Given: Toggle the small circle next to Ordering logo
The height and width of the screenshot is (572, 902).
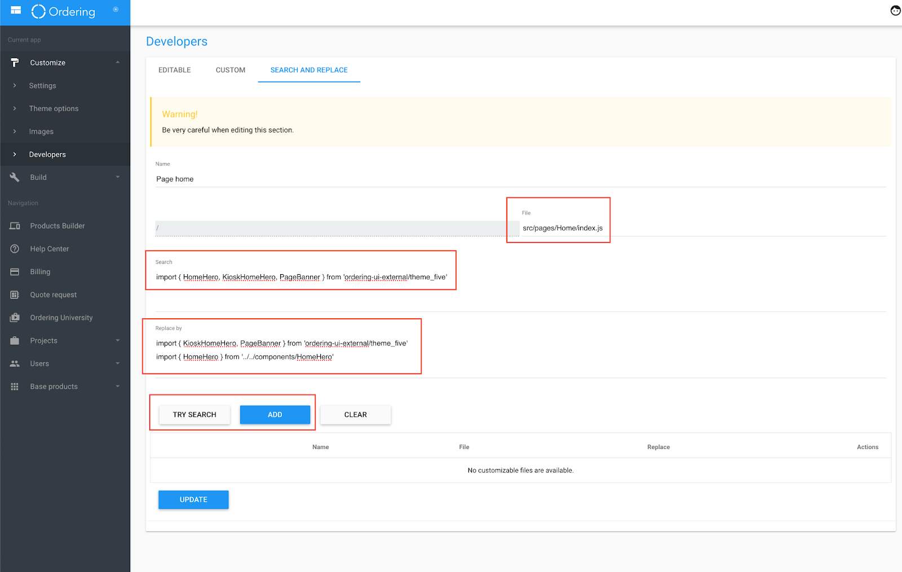Looking at the screenshot, I should tap(116, 10).
